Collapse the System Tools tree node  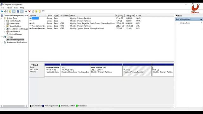(x=2, y=18)
